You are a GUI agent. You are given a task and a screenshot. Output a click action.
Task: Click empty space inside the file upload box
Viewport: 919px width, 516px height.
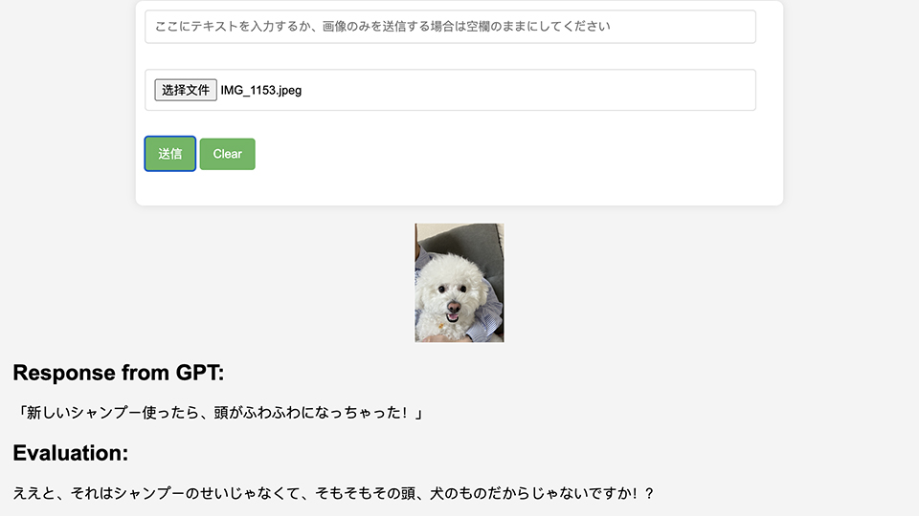point(527,90)
